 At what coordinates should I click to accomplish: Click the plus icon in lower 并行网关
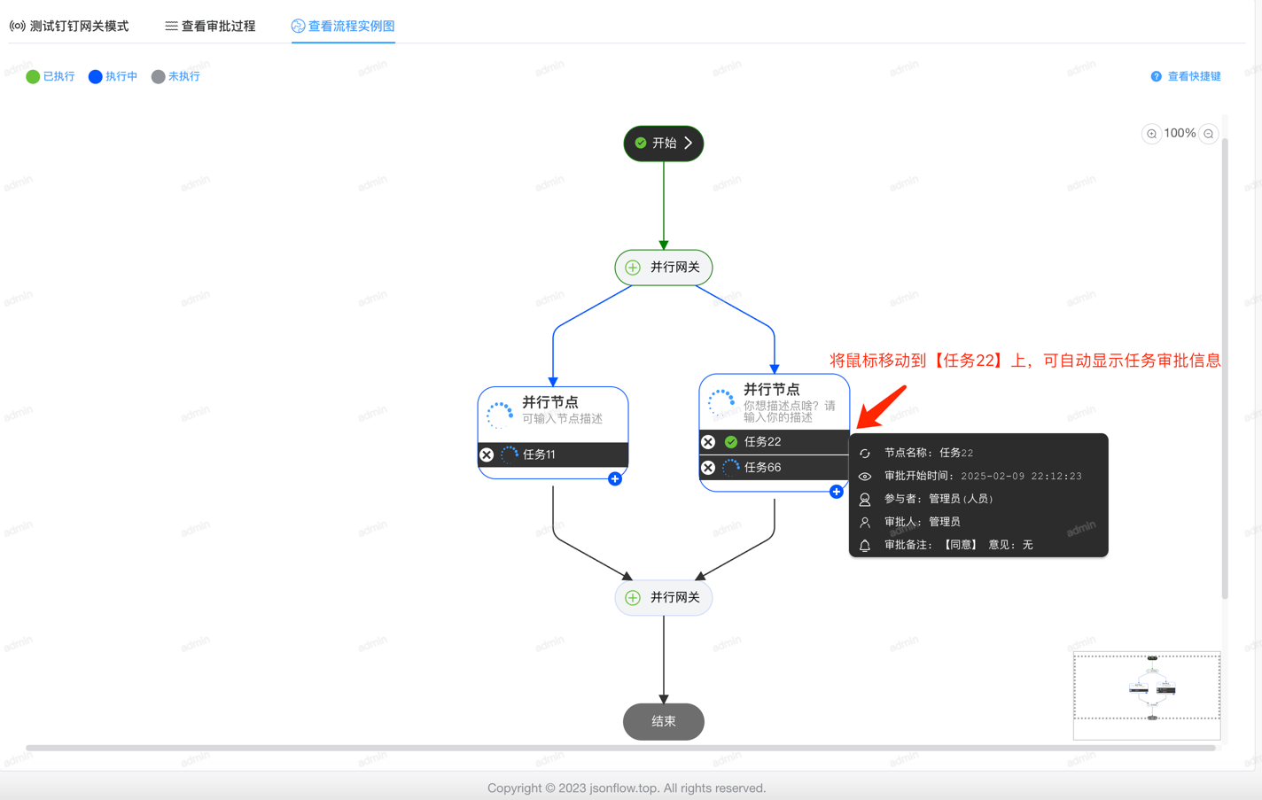[x=633, y=598]
